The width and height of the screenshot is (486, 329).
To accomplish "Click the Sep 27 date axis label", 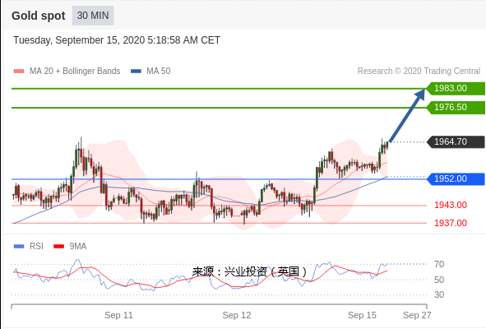I will [417, 315].
